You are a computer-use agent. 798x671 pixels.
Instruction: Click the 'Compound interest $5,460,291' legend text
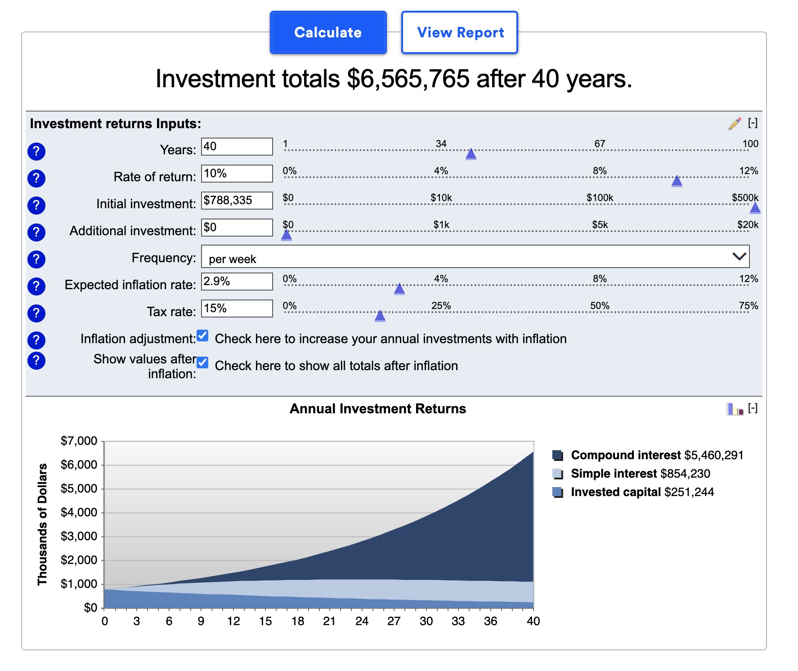click(x=657, y=455)
